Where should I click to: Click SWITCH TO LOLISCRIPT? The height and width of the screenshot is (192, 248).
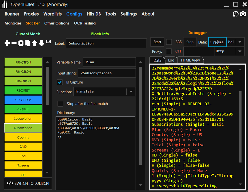click(28, 183)
